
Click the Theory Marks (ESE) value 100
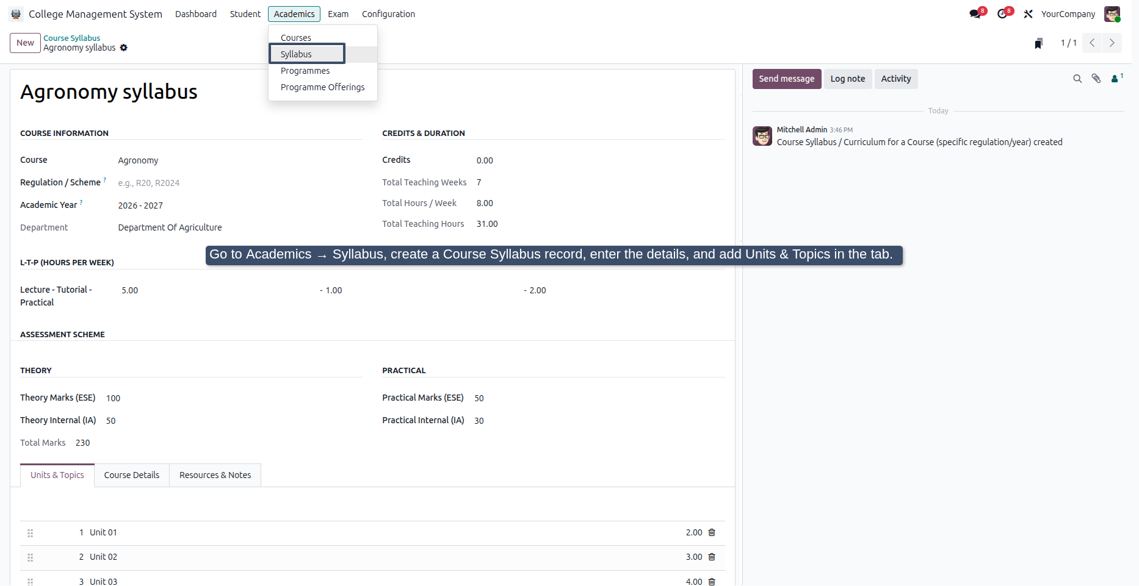(113, 398)
